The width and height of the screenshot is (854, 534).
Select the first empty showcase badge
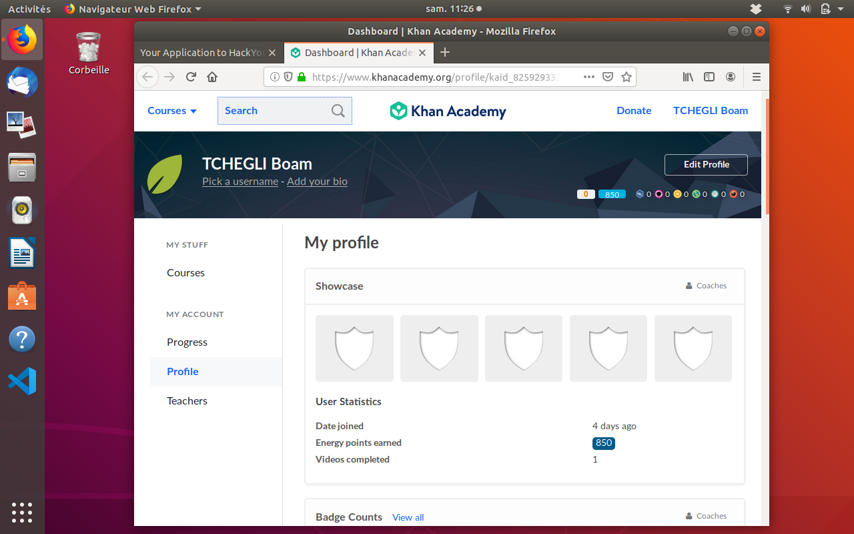click(354, 348)
